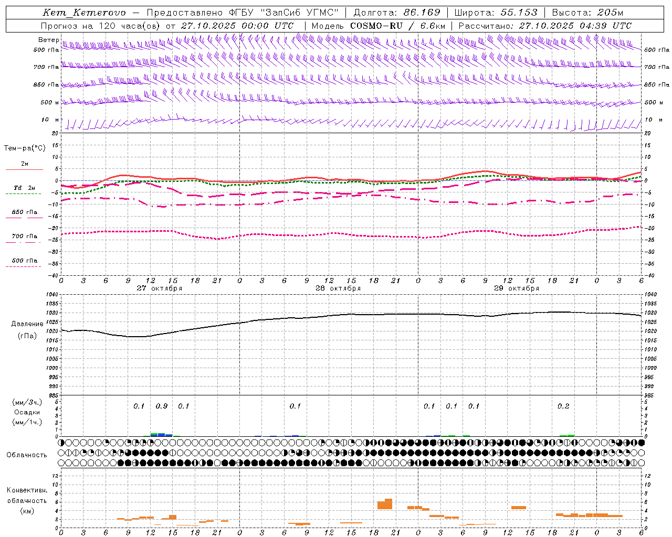Click the Ветер wind panel label
Viewport: 672px width, 537px height.
pos(48,40)
